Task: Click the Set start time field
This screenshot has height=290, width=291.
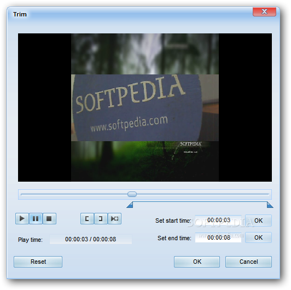Action: (x=218, y=220)
